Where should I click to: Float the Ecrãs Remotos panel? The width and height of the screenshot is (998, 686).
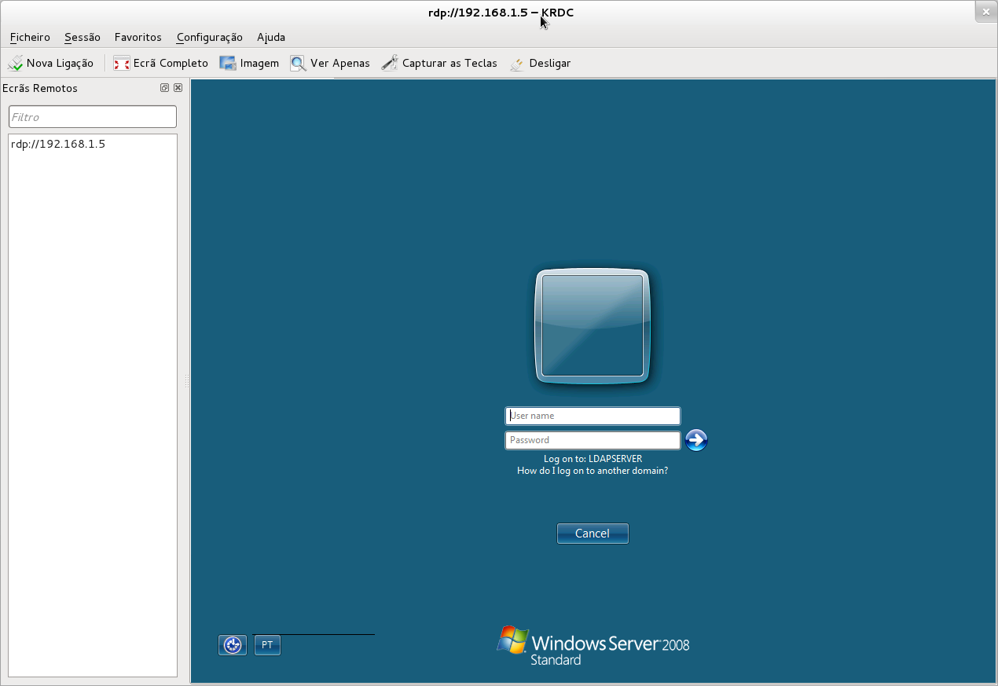coord(165,88)
